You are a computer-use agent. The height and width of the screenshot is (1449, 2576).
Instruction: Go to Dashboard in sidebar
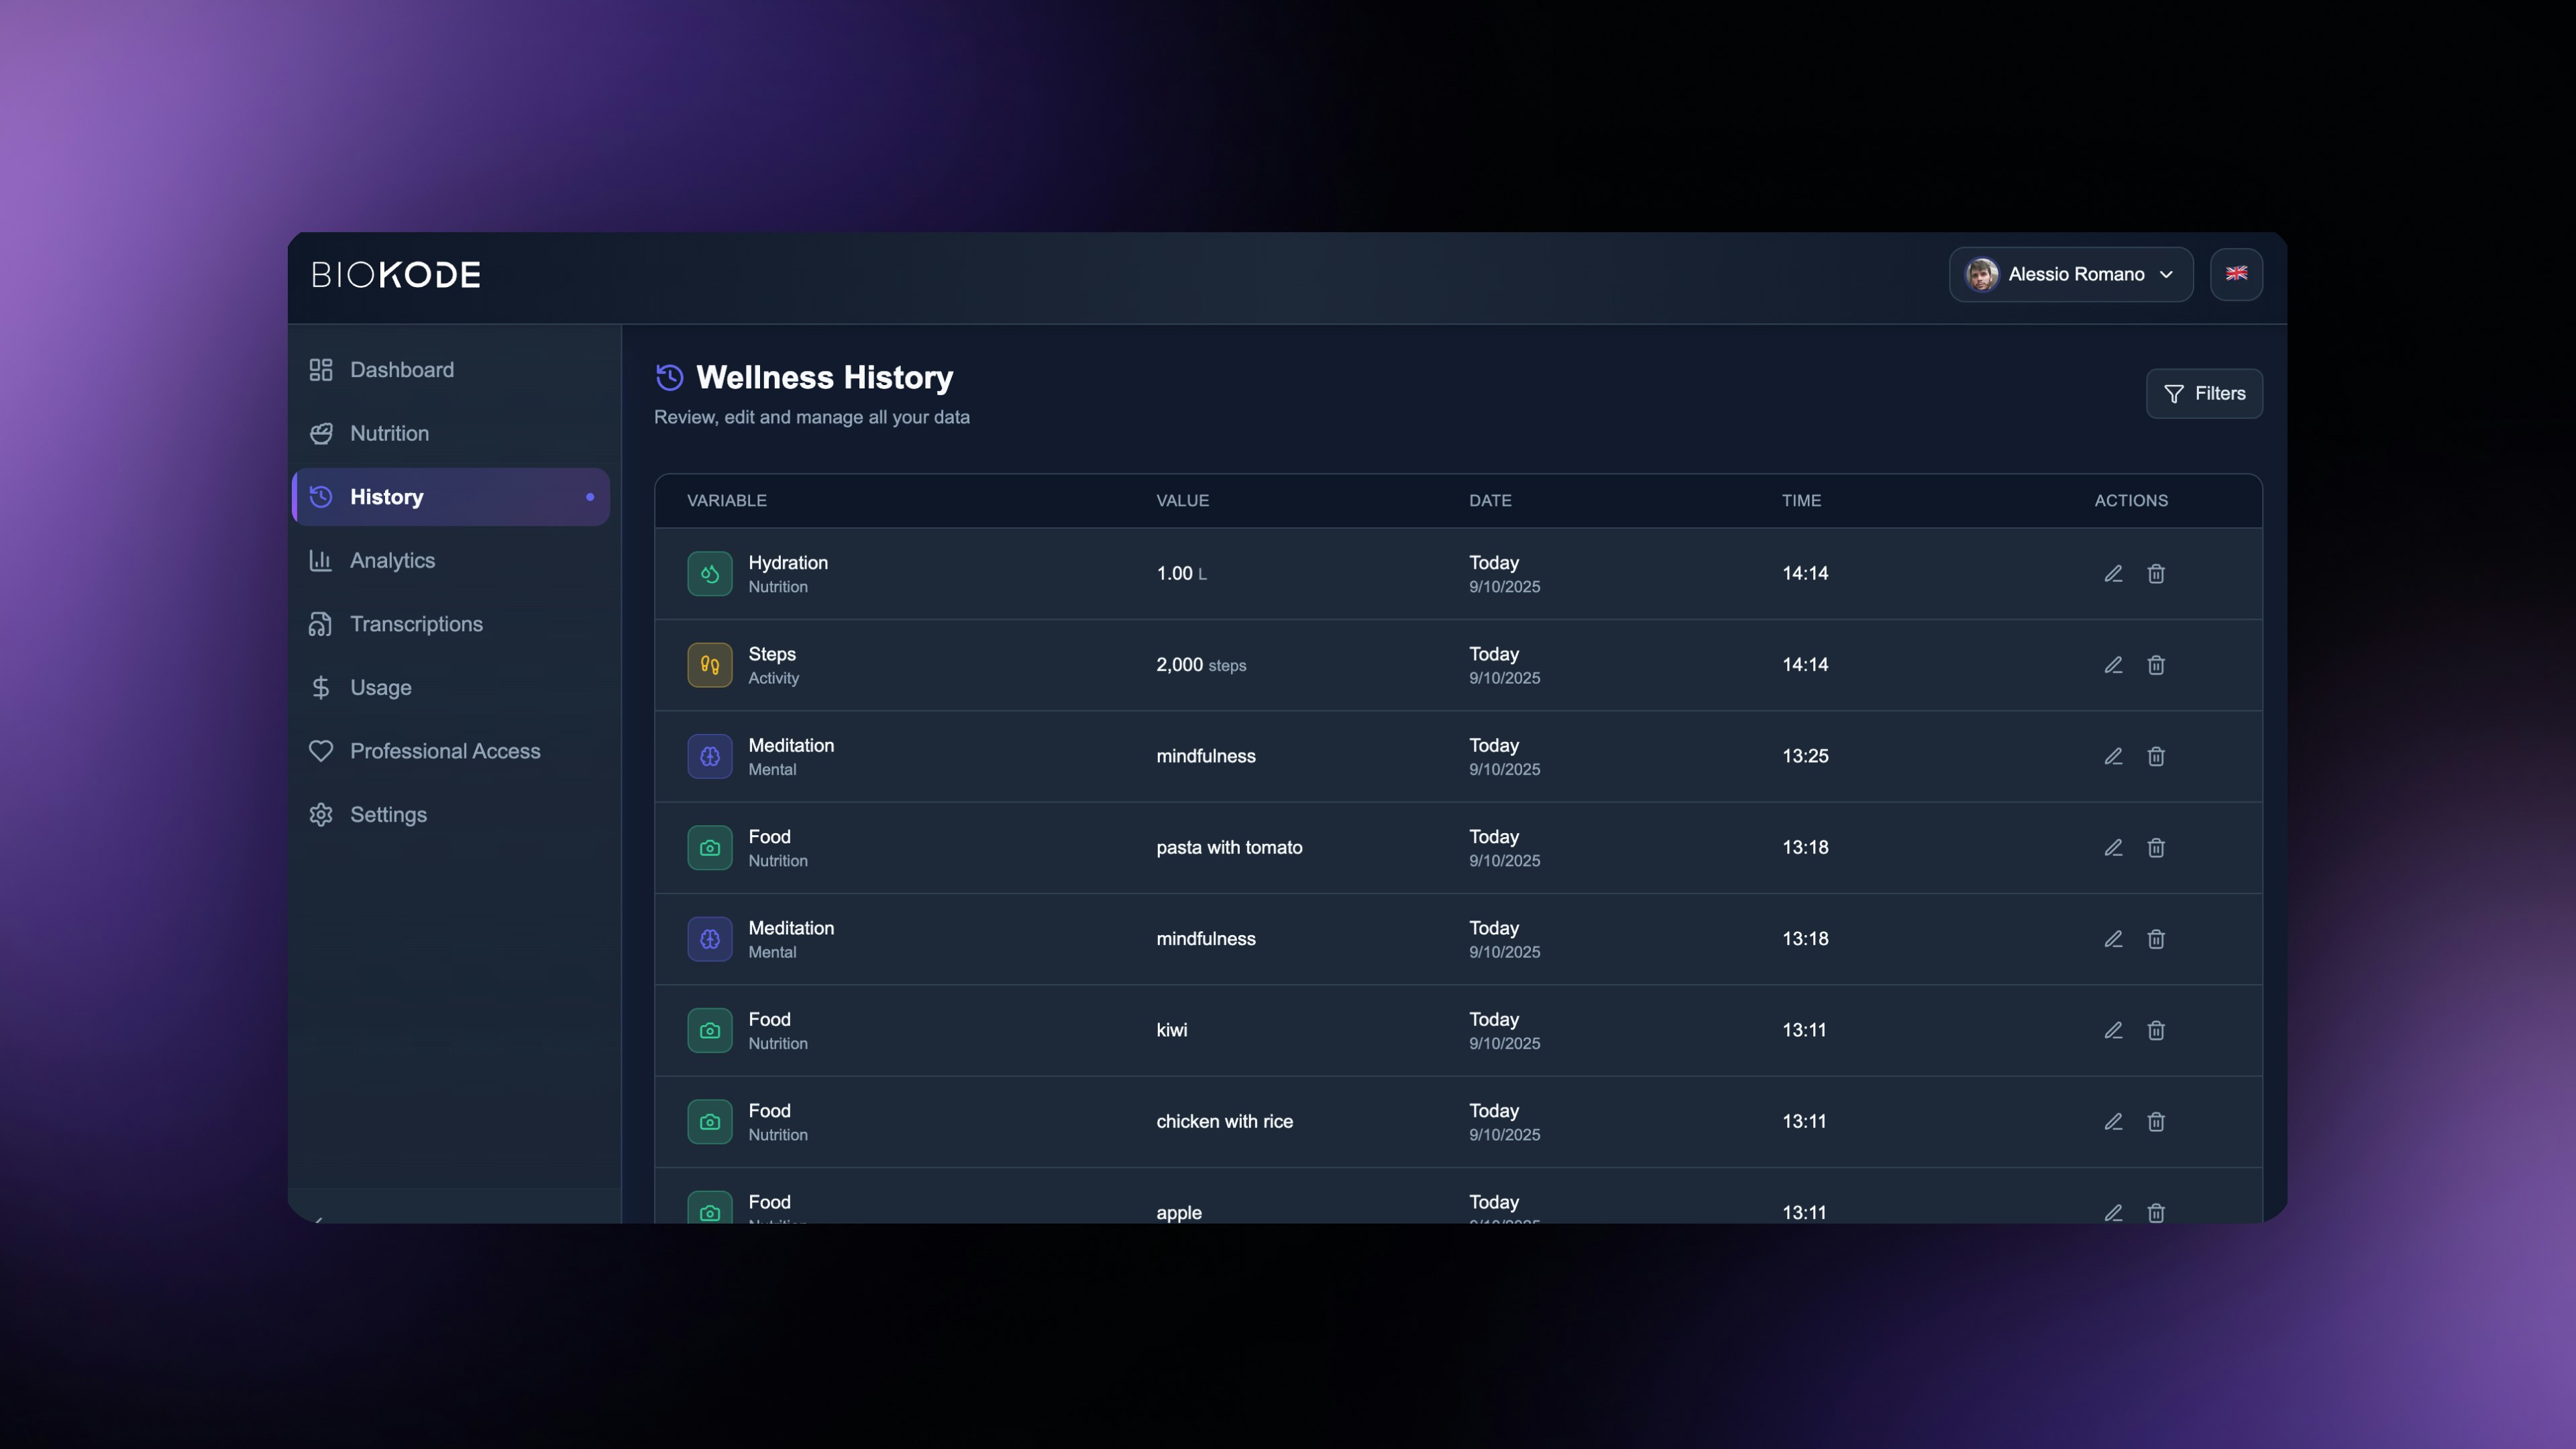[x=401, y=370]
